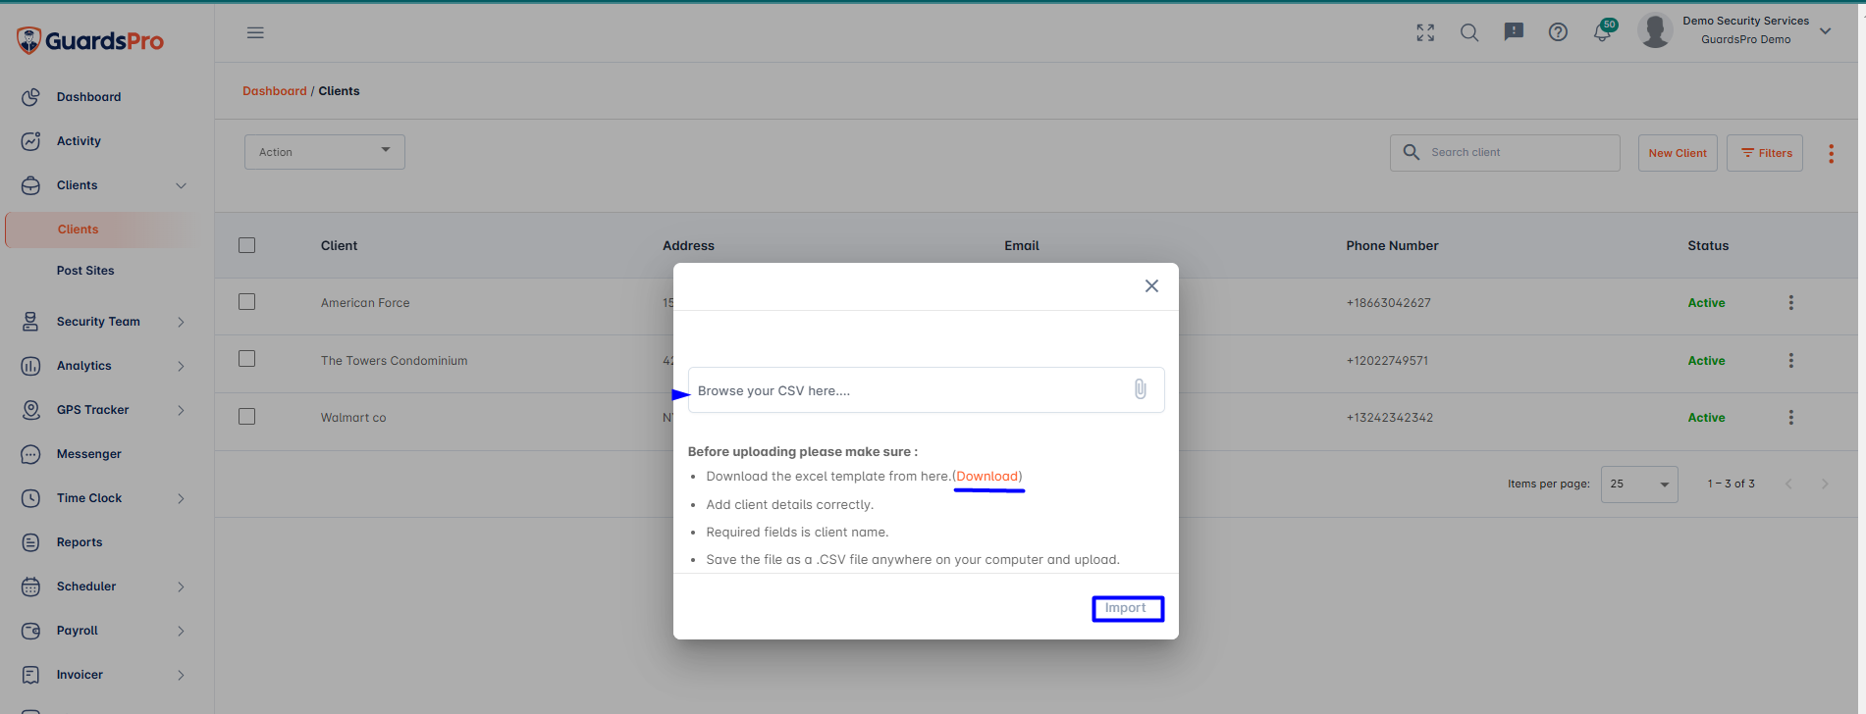Check the American Force row checkbox
This screenshot has width=1866, height=714.
(246, 302)
